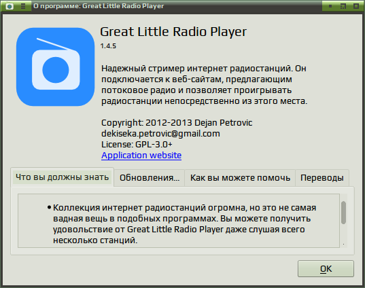Select the Что вы должны знать tab

point(62,177)
